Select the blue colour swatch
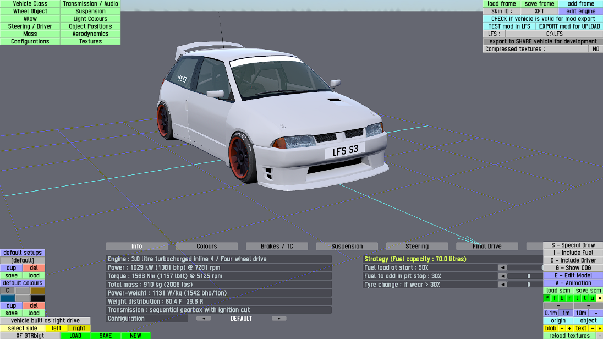Viewport: 603px width, 339px height. click(7, 298)
